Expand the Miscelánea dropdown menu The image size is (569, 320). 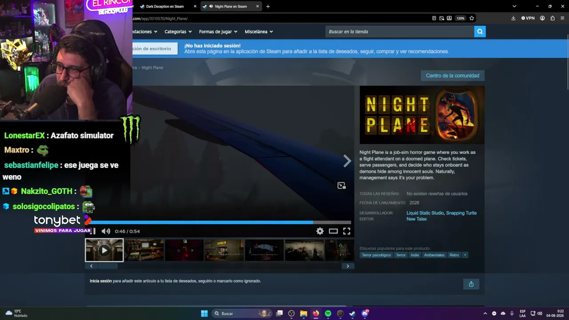point(259,32)
